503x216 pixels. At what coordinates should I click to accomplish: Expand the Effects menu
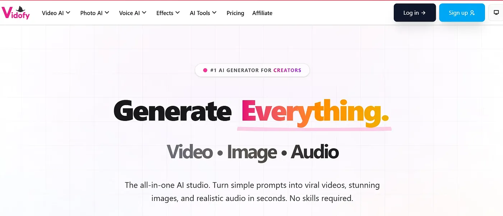pyautogui.click(x=168, y=13)
